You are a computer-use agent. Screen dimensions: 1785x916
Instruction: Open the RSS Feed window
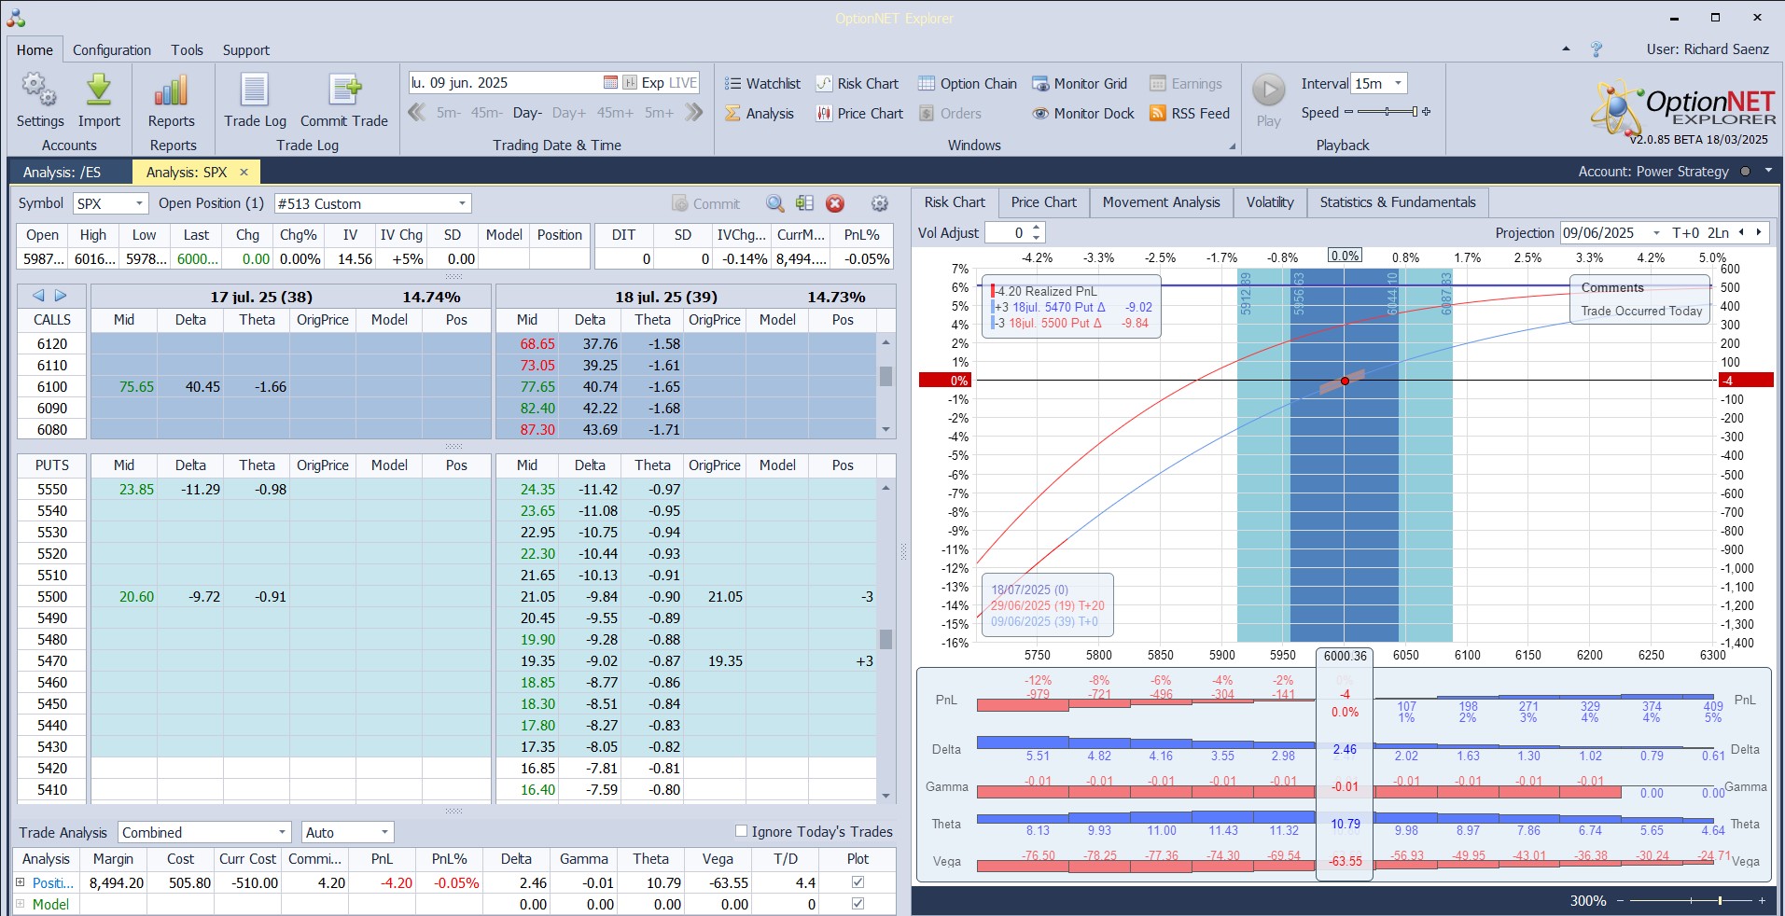(1190, 114)
